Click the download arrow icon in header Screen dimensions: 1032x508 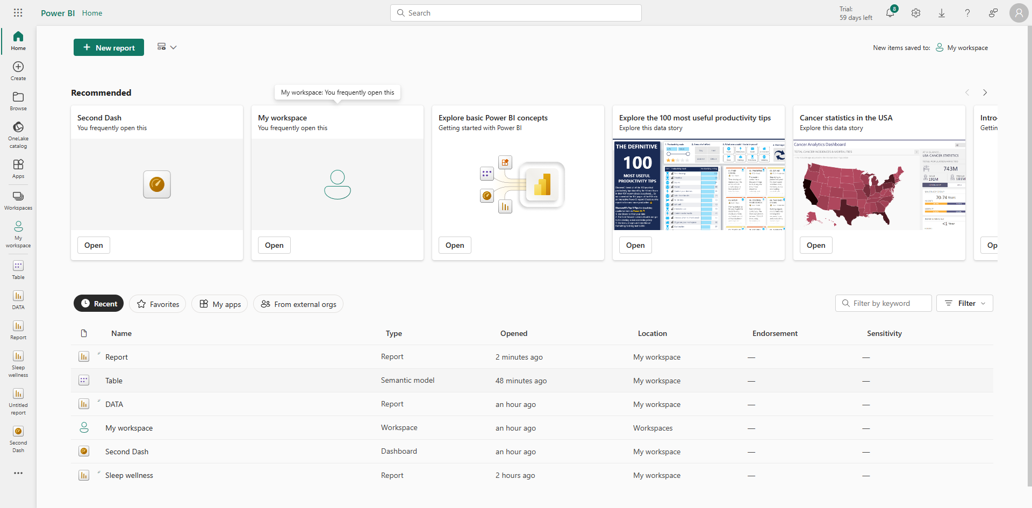tap(942, 13)
